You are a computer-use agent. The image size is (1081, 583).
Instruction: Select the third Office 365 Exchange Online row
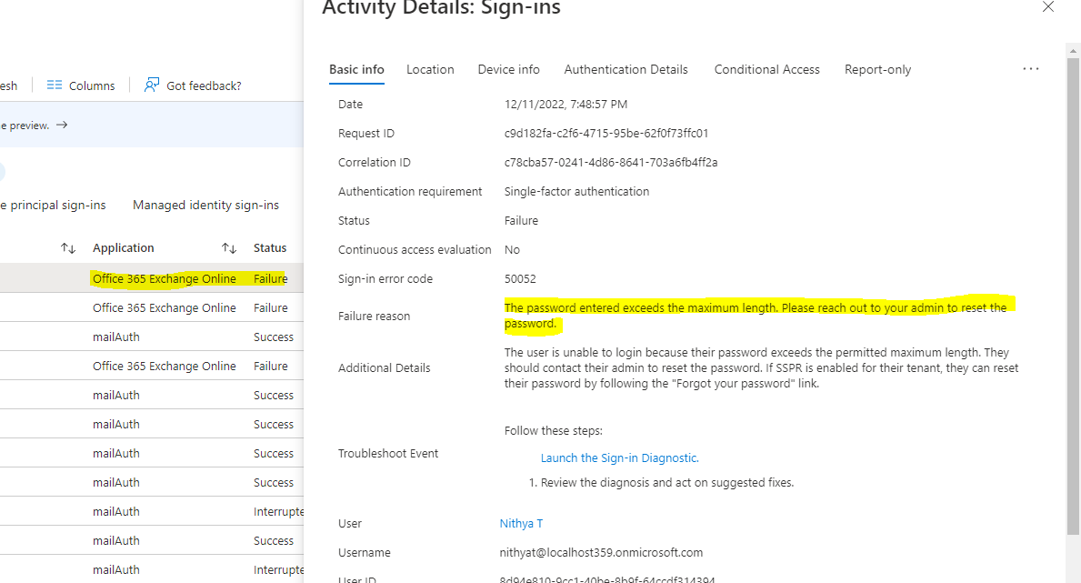(152, 366)
